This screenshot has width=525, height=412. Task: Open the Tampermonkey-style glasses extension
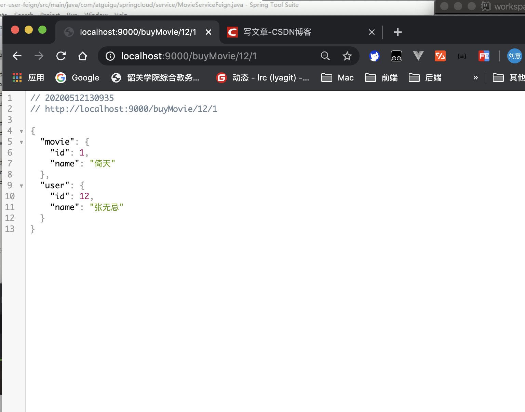pos(396,56)
